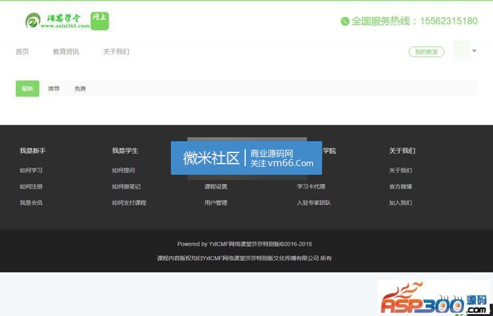Viewport: 493px width, 316px height.
Task: Go to the 首页 nav item
Action: click(x=22, y=51)
